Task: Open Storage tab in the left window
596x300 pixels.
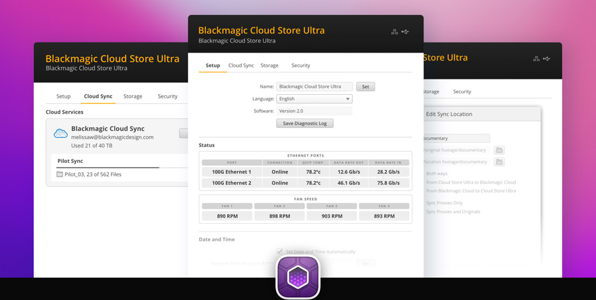Action: [x=132, y=96]
